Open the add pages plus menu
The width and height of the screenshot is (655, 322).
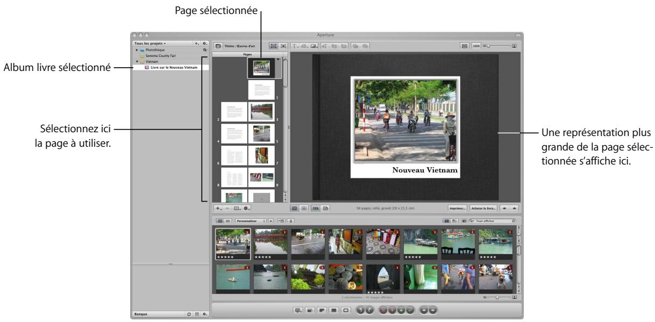[x=218, y=207]
